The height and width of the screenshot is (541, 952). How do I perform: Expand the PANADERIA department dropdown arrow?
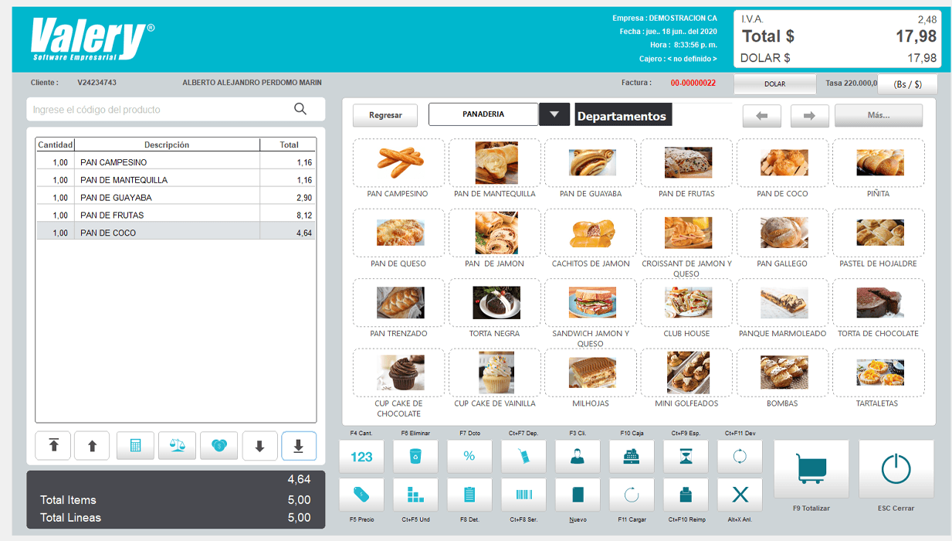pyautogui.click(x=554, y=114)
